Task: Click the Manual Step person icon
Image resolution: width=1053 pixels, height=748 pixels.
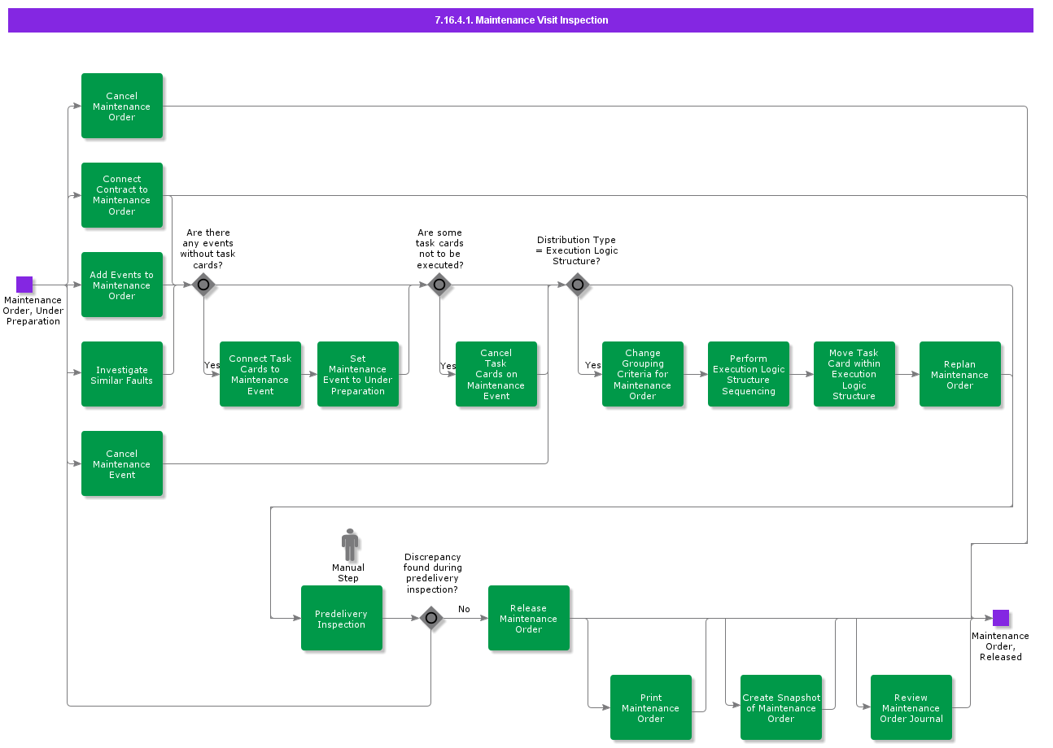Action: pos(350,545)
